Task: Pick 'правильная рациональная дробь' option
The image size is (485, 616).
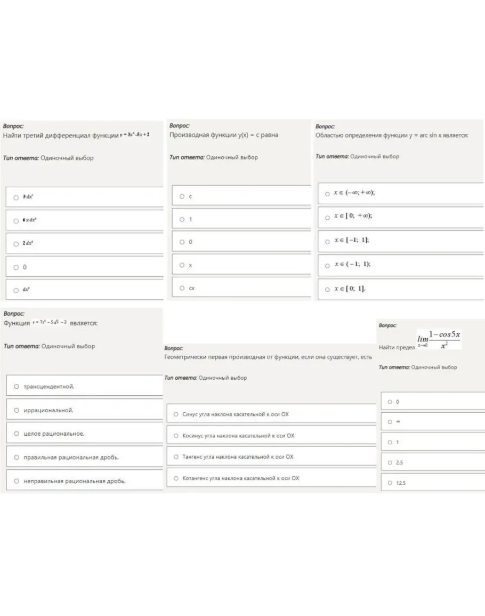Action: pyautogui.click(x=17, y=457)
